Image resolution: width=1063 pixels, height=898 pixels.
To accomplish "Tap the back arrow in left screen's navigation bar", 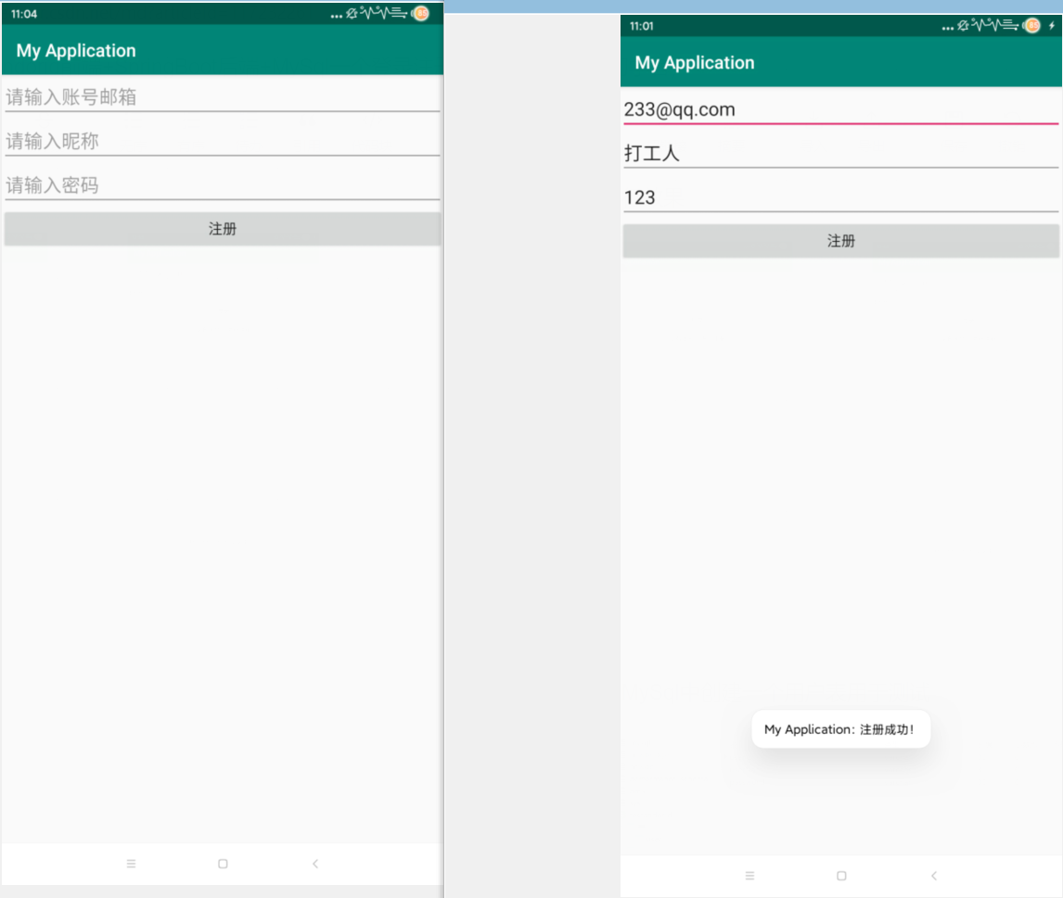I will point(314,863).
